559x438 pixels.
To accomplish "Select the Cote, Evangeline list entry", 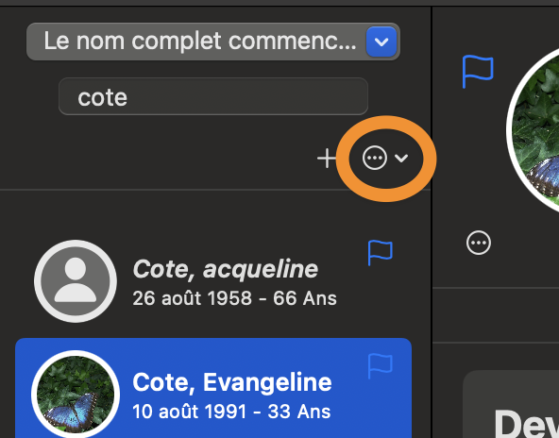I will click(x=213, y=388).
